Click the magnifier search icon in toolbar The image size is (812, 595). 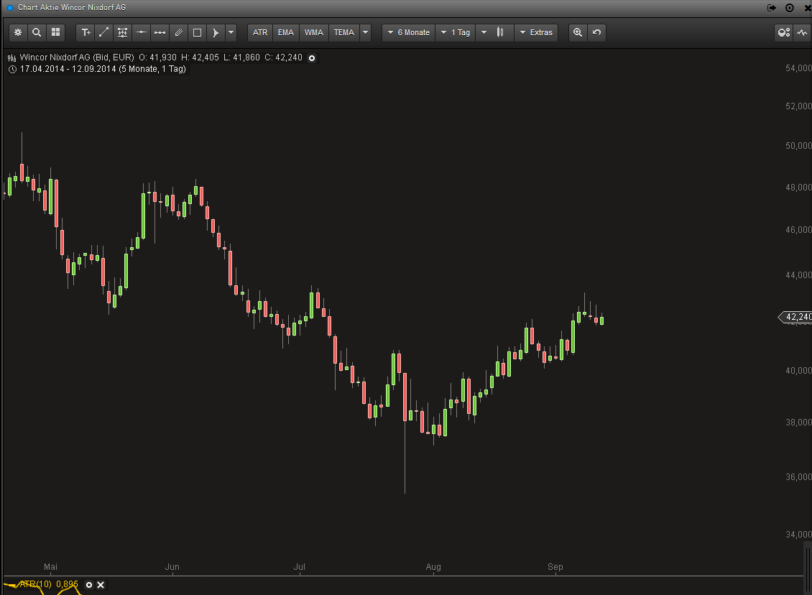point(37,32)
